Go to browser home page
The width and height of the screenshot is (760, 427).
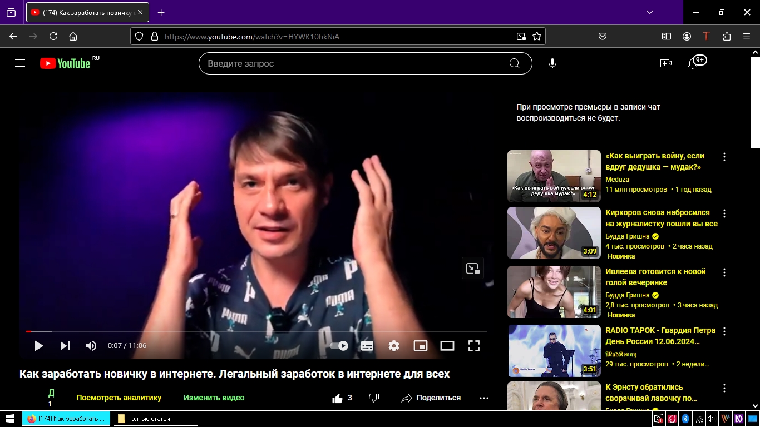pos(73,36)
